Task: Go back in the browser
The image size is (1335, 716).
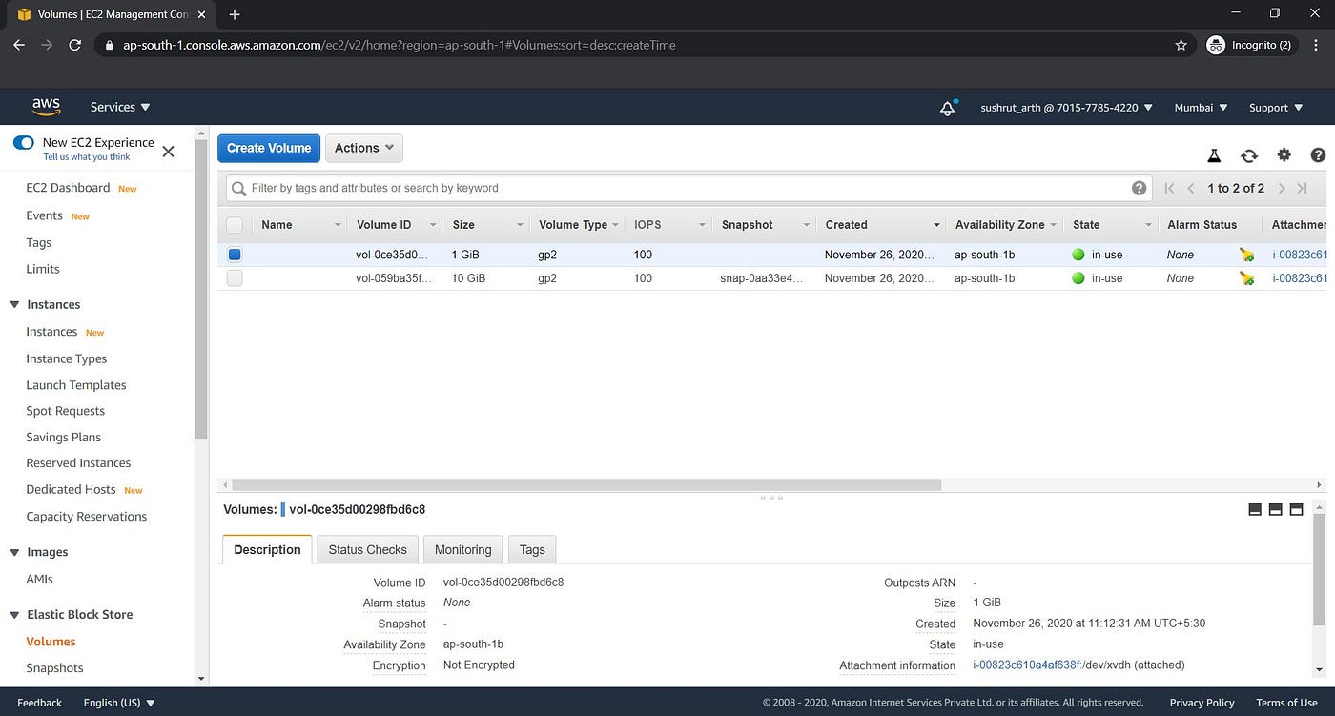Action: (19, 45)
